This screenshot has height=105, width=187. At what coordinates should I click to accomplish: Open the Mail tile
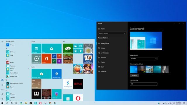coord(51,49)
